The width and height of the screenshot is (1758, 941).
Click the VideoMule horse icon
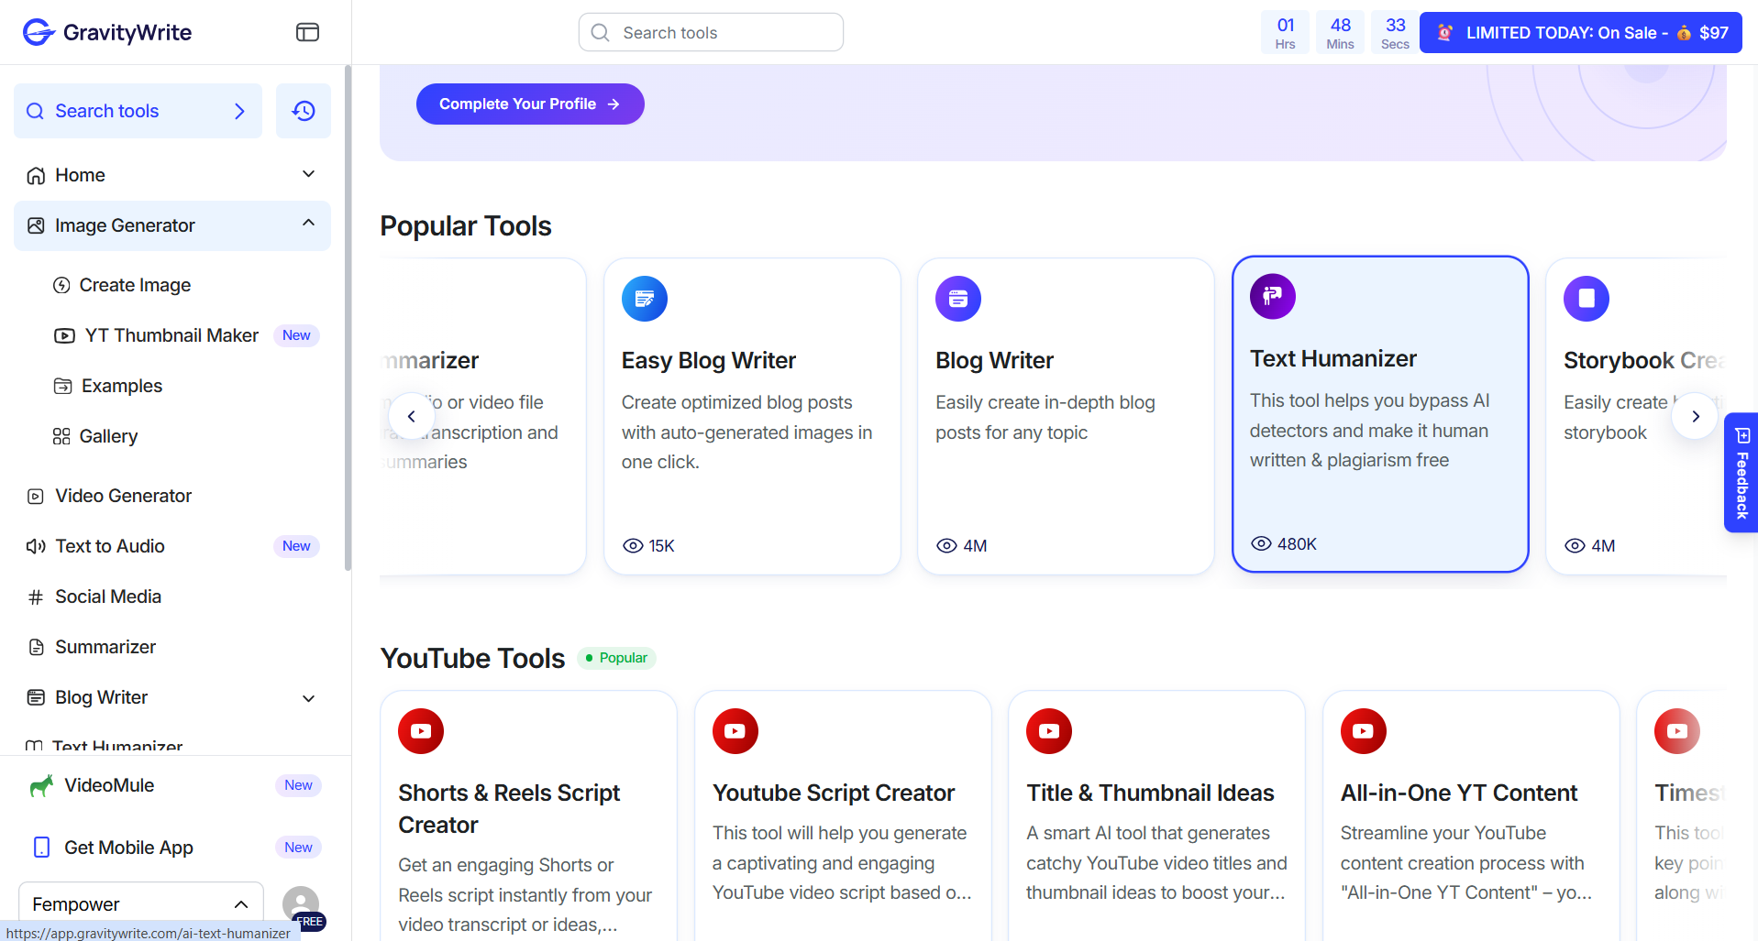pos(41,785)
